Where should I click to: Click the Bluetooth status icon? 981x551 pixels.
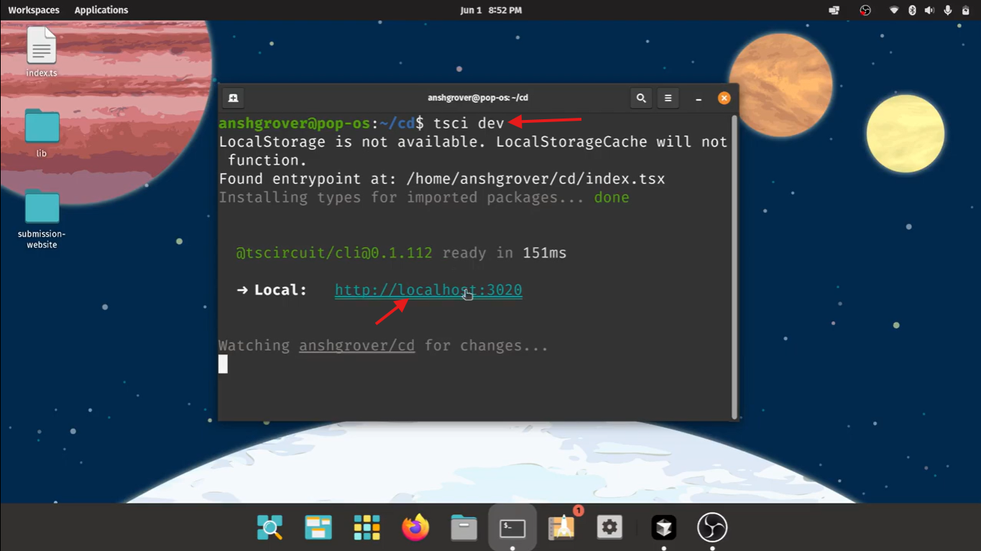[912, 10]
